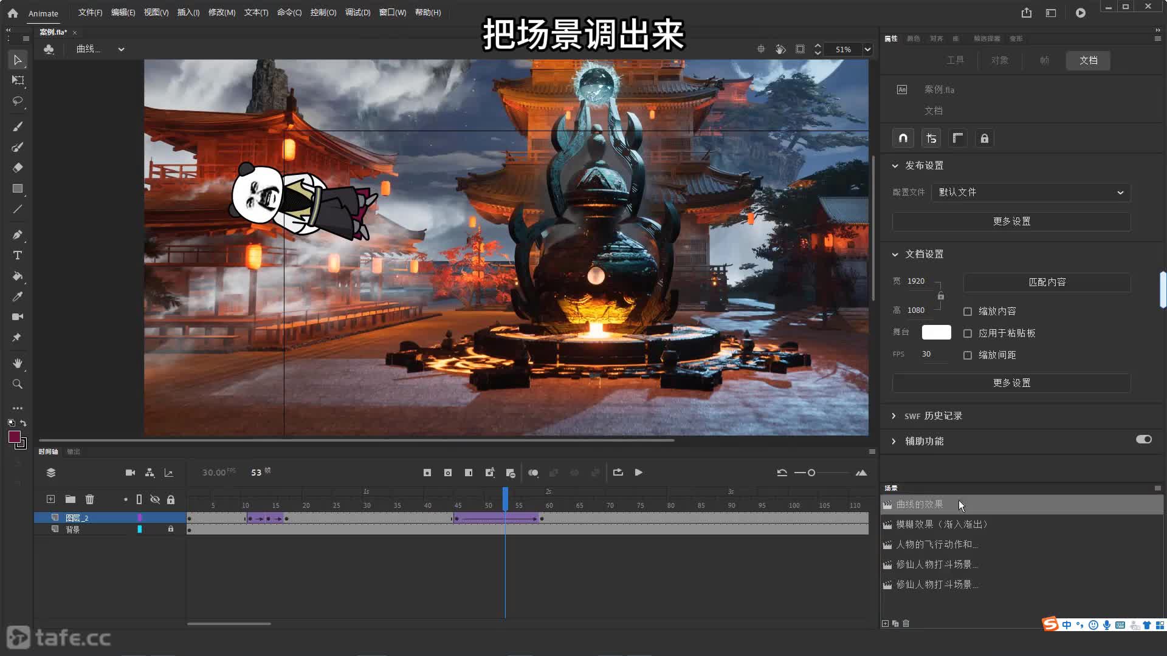Select the Fluid Brush tool
Image resolution: width=1167 pixels, height=656 pixels.
click(x=17, y=126)
